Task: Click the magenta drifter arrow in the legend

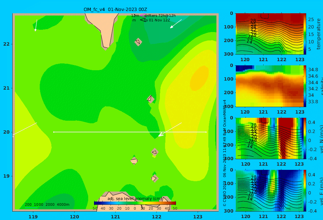Action: [x=142, y=15]
